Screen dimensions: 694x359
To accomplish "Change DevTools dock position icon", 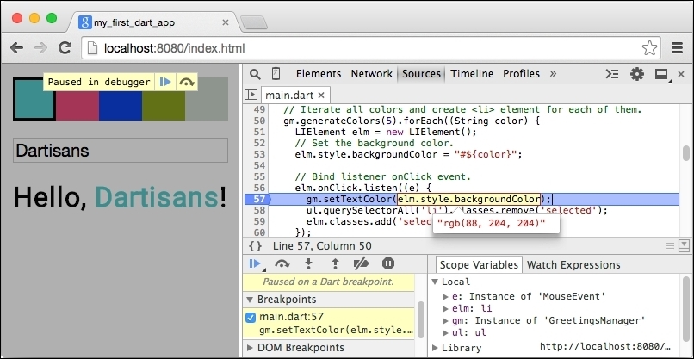I will click(x=662, y=74).
